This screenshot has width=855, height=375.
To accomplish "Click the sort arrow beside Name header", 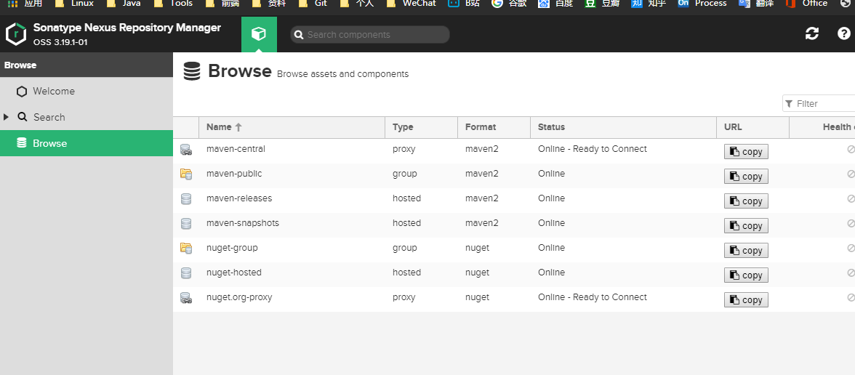I will pos(238,127).
